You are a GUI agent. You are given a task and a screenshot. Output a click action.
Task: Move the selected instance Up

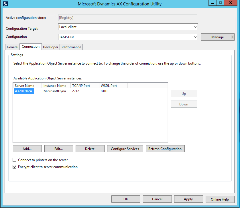[x=184, y=93]
